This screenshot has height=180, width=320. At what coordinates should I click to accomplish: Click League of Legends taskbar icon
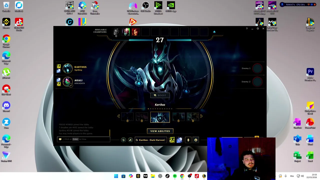click(x=204, y=176)
